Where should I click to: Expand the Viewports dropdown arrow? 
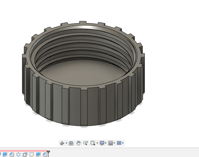click(123, 143)
